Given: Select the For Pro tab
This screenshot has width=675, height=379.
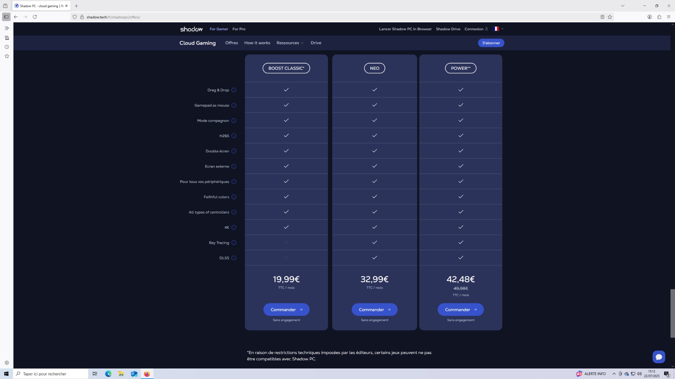Looking at the screenshot, I should [x=239, y=29].
